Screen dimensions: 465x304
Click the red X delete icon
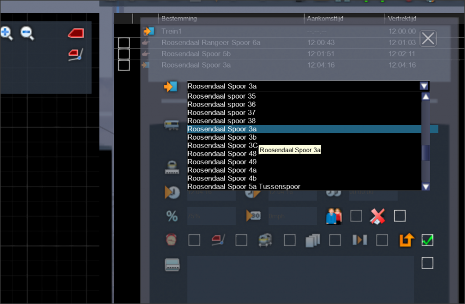378,216
